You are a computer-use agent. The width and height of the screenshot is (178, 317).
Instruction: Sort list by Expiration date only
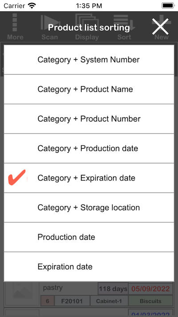[89, 267]
